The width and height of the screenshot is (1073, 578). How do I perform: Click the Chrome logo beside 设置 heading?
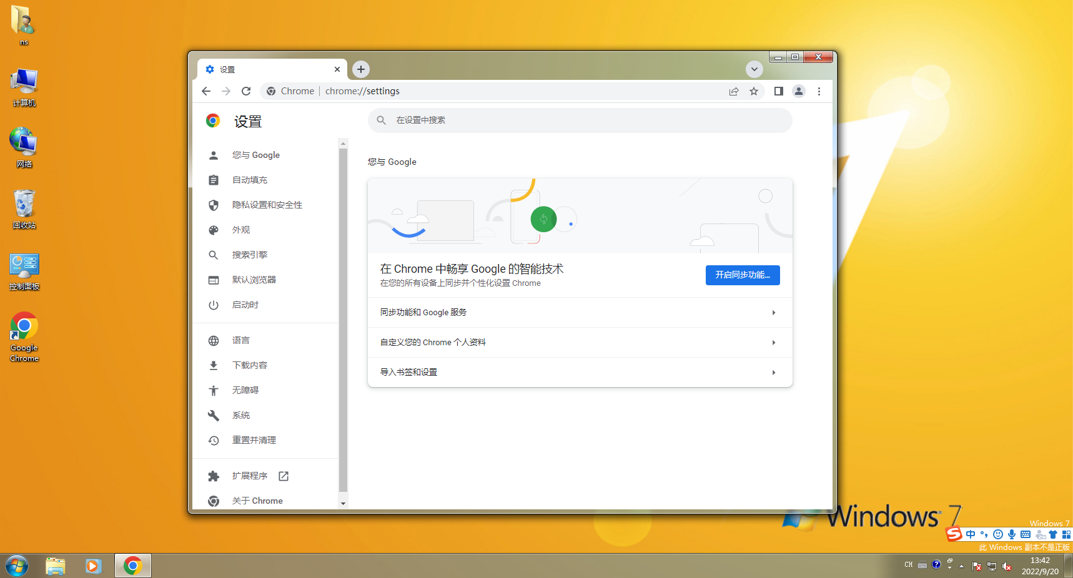pos(213,120)
